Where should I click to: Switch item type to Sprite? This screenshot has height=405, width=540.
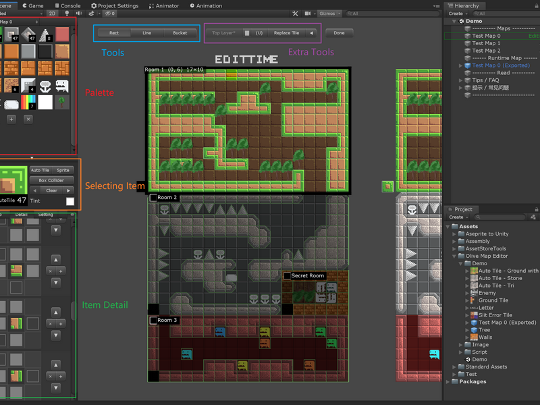point(63,170)
